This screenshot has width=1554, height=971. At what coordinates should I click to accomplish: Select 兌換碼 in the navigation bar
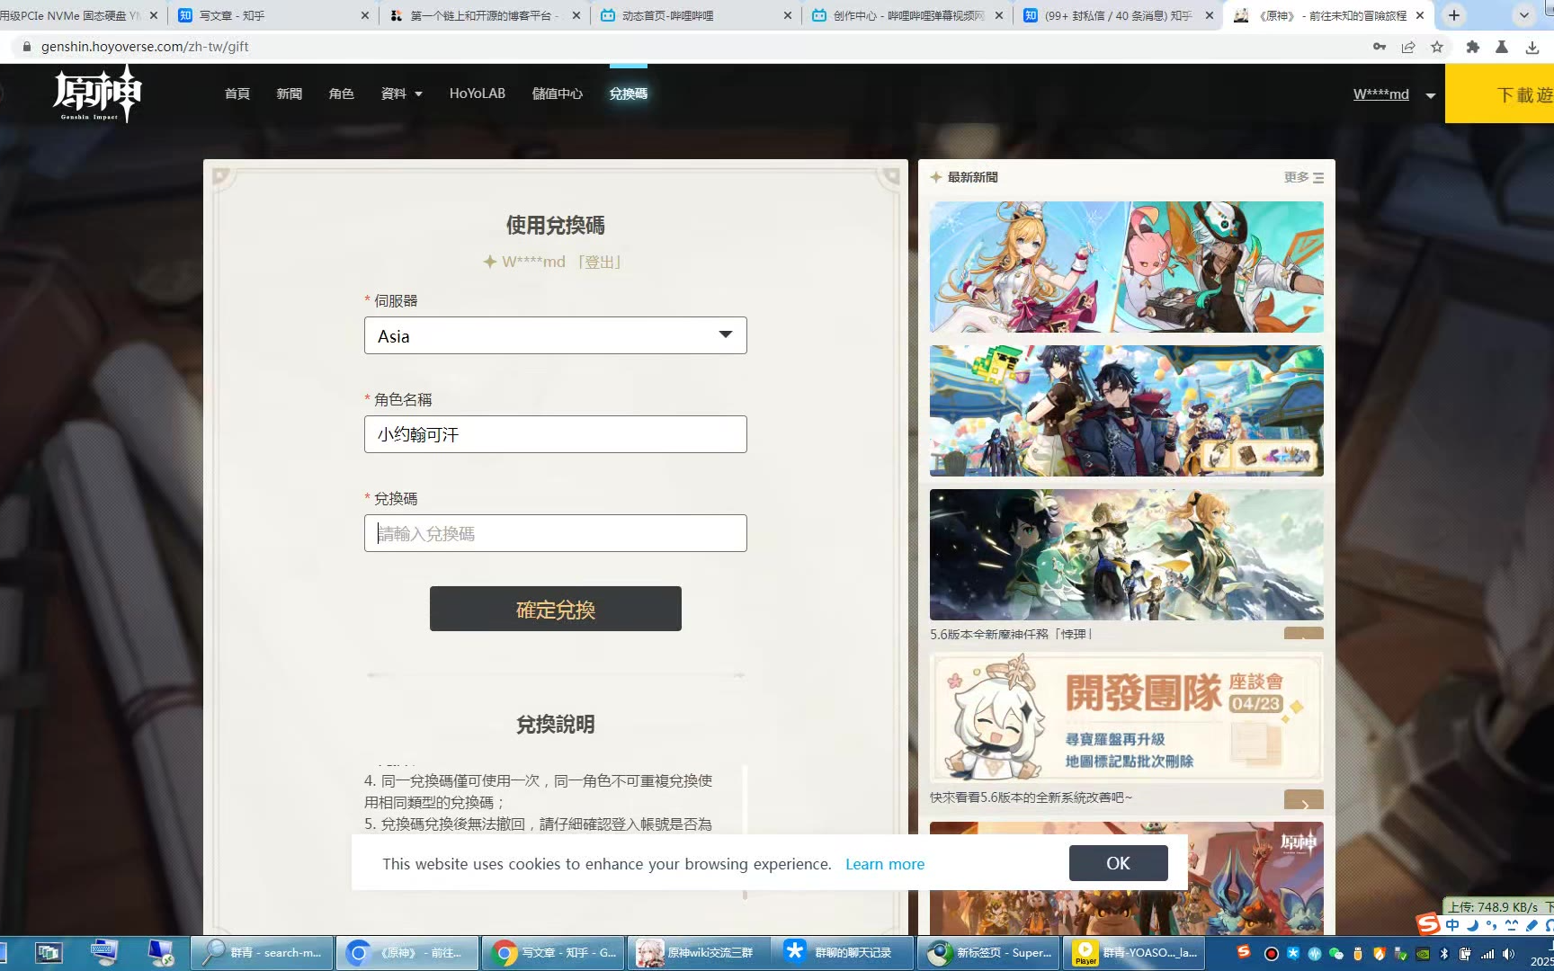(629, 94)
